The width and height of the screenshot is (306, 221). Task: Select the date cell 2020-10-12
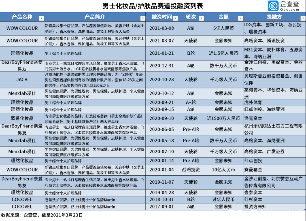click(162, 93)
